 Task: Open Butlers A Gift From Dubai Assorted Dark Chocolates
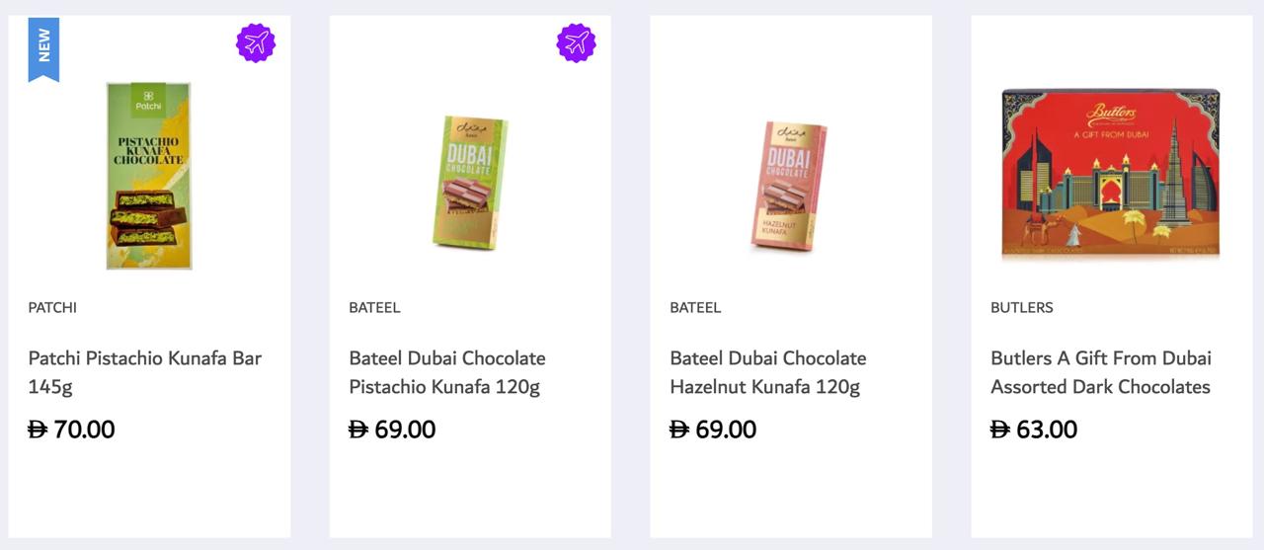click(1100, 371)
